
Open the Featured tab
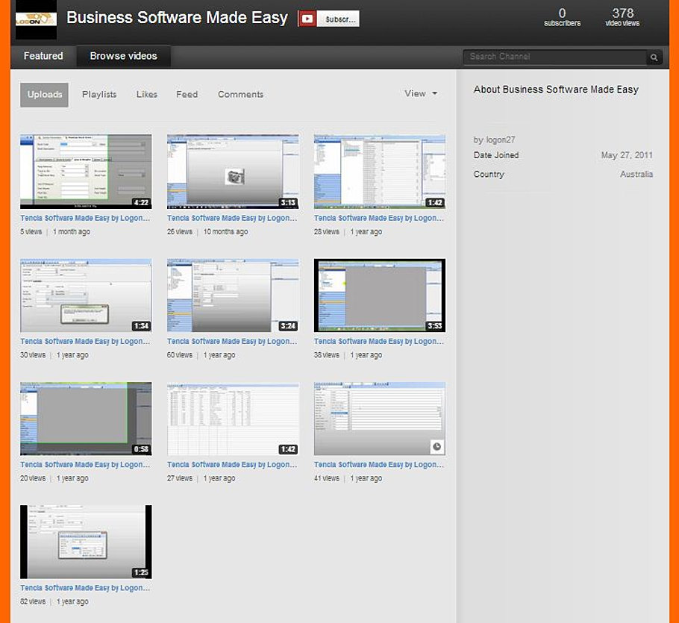pos(43,56)
